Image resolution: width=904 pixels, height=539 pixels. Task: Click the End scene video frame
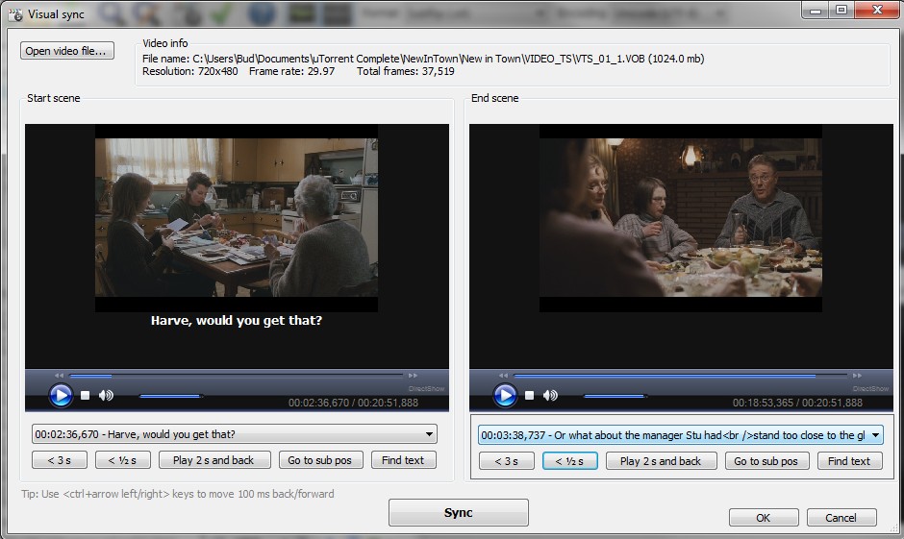[x=680, y=218]
